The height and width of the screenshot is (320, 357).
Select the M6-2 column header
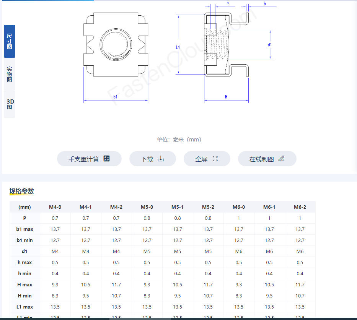[x=300, y=207]
